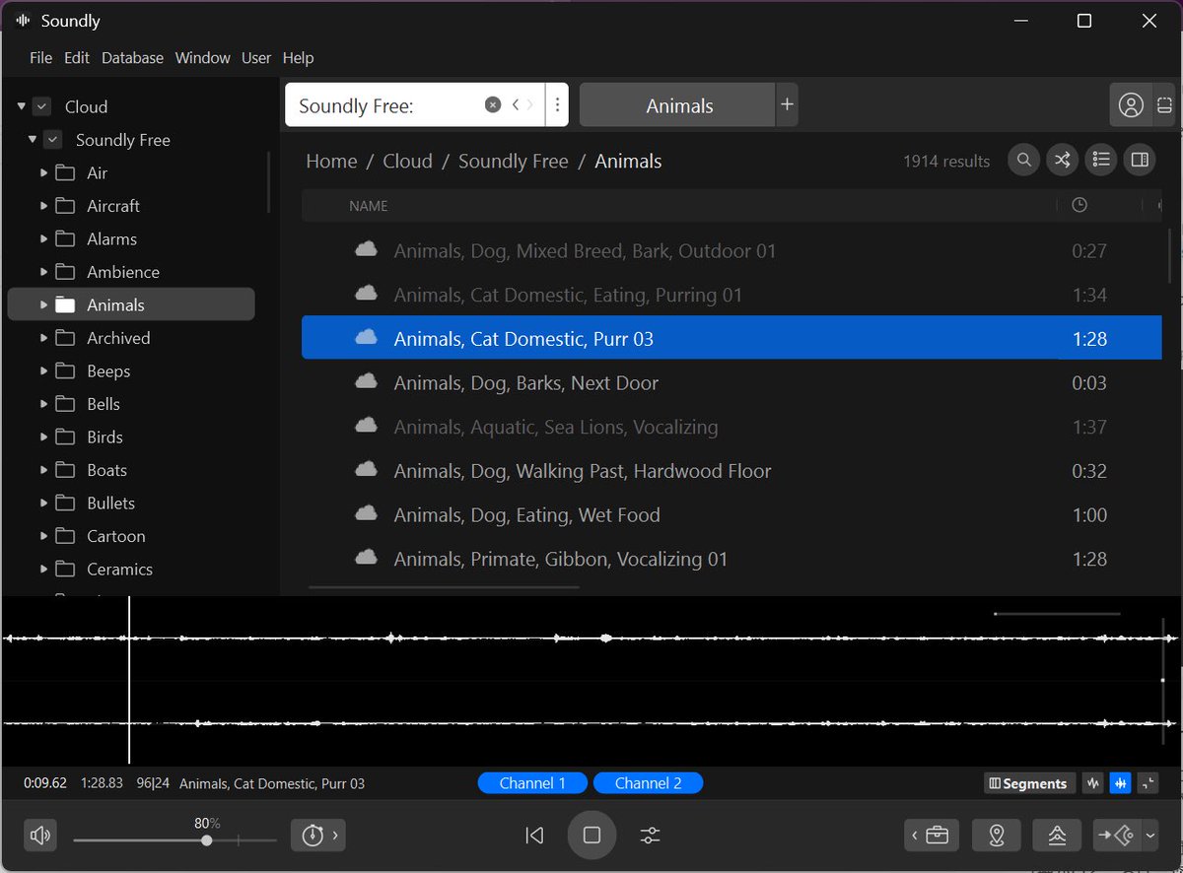Select 'Animals, Dog, Eating, Wet Food'
The height and width of the screenshot is (873, 1183).
click(731, 514)
